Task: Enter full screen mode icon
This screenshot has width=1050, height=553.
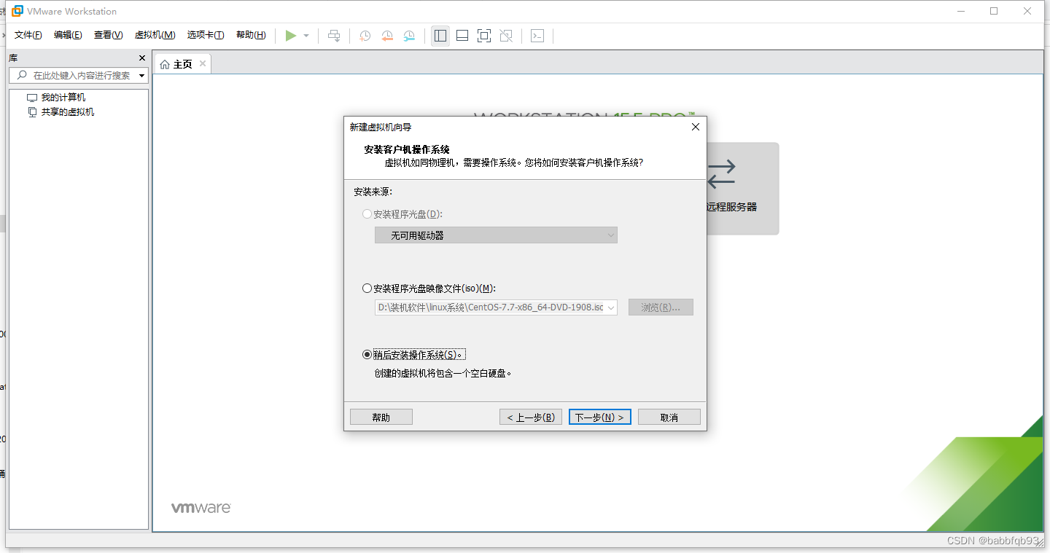Action: [x=484, y=36]
